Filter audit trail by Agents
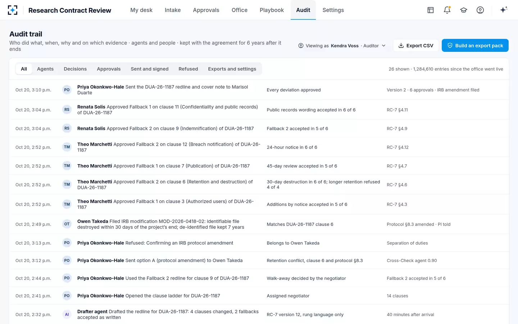 click(x=45, y=69)
